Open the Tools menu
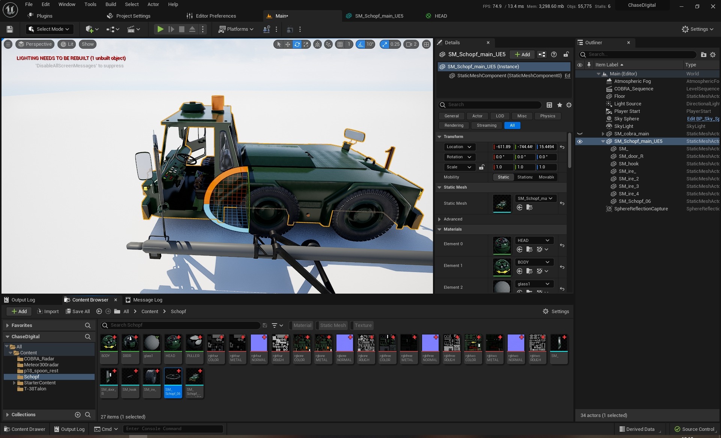Viewport: 721px width, 438px height. (x=90, y=4)
